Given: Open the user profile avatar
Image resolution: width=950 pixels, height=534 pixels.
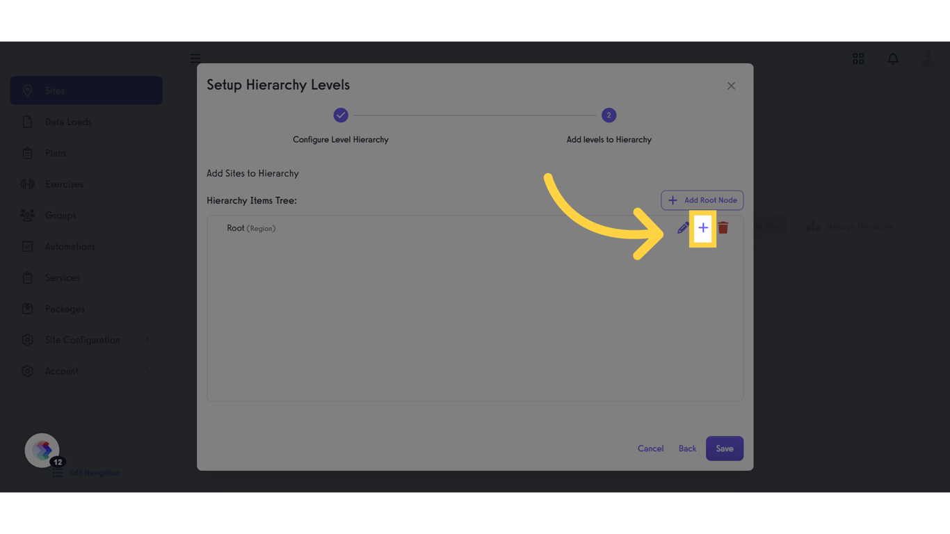Looking at the screenshot, I should point(928,59).
